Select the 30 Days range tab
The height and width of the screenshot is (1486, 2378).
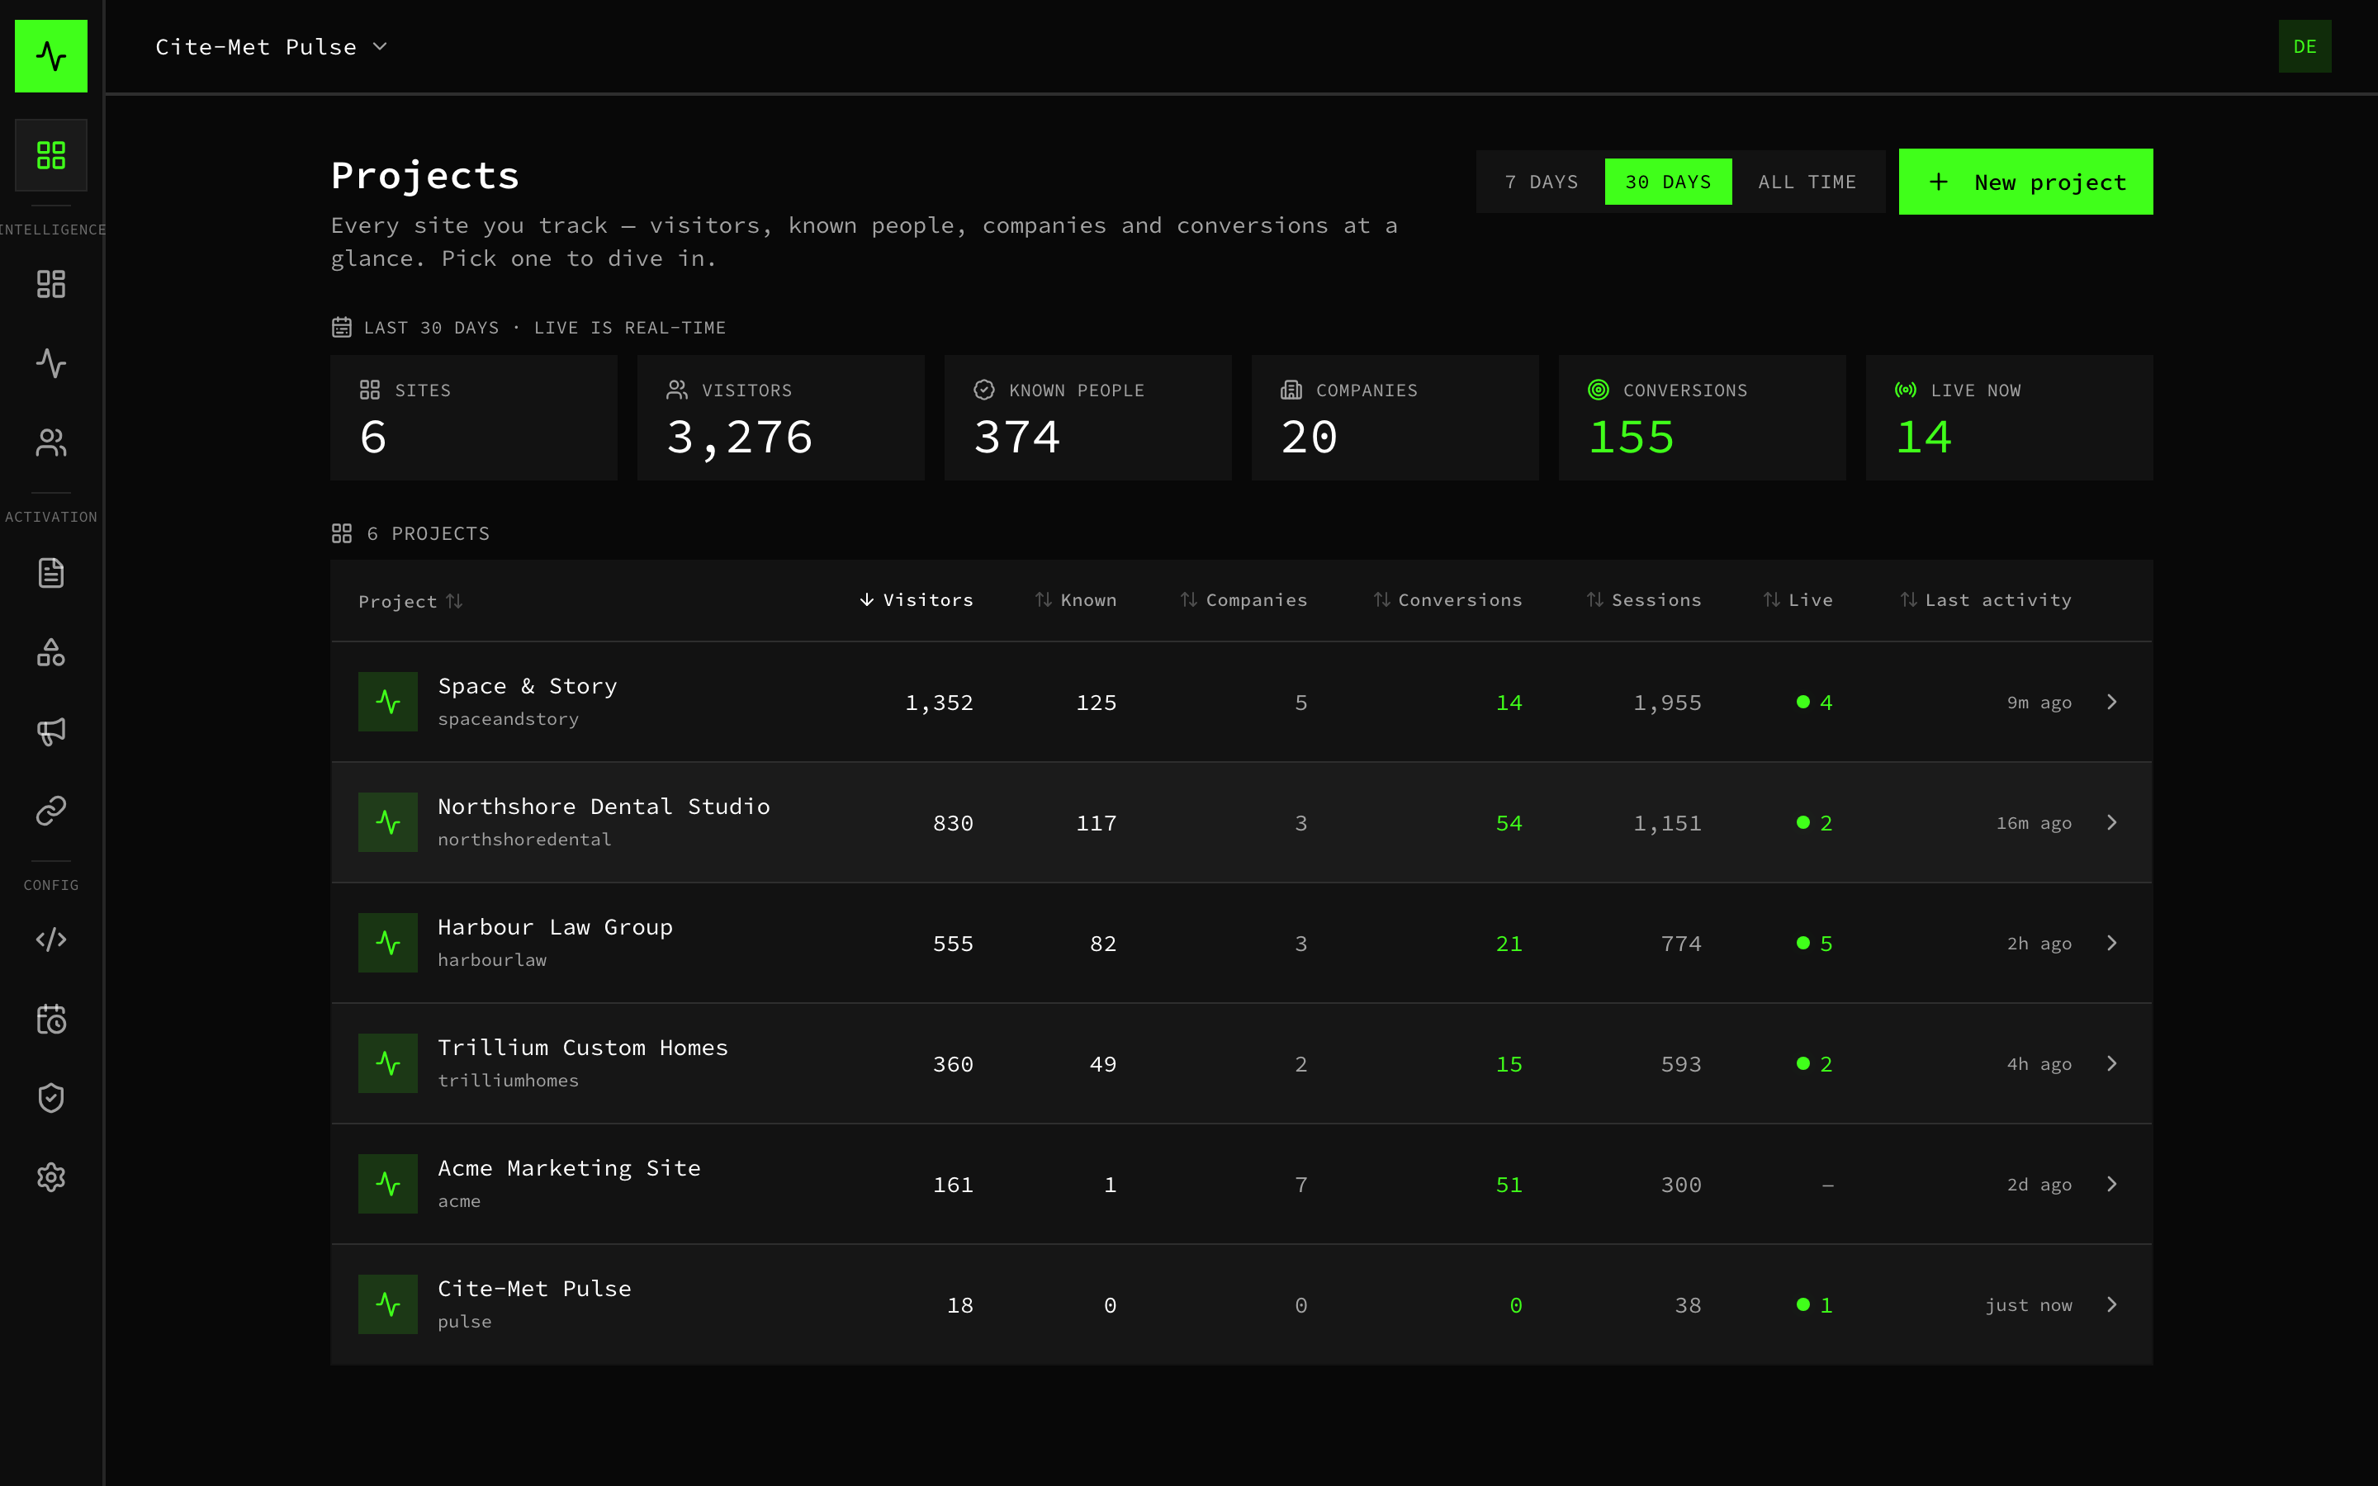click(x=1668, y=182)
